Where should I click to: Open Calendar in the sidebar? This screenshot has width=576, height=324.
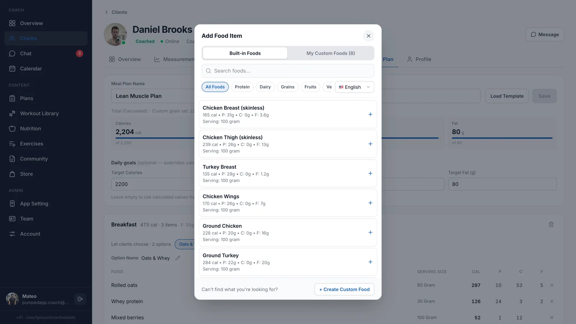[x=46, y=69]
